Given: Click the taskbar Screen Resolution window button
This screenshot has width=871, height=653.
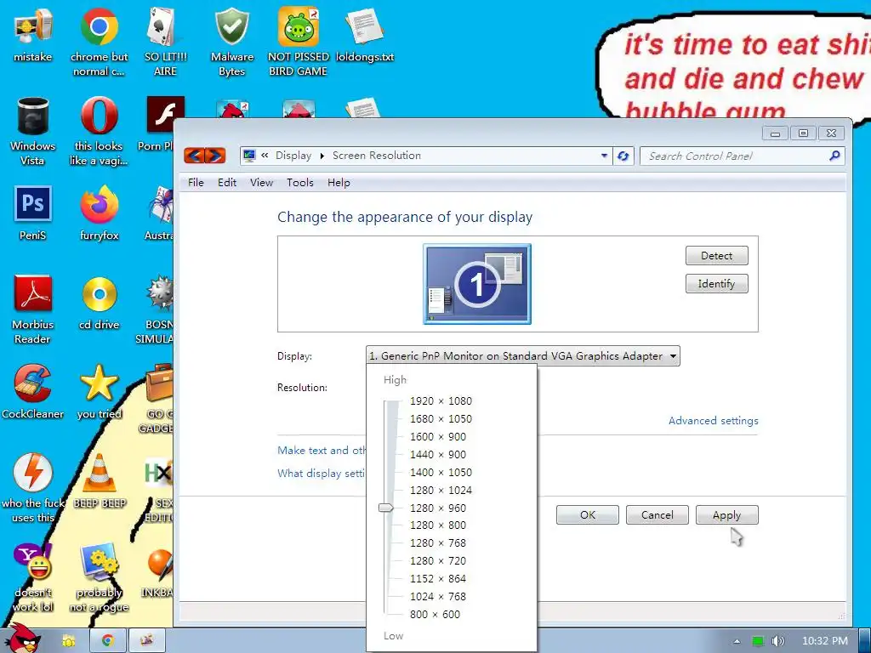Looking at the screenshot, I should point(146,640).
